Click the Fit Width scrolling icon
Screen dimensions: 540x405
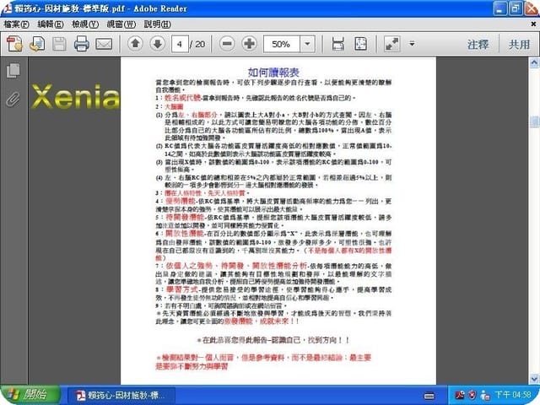337,44
